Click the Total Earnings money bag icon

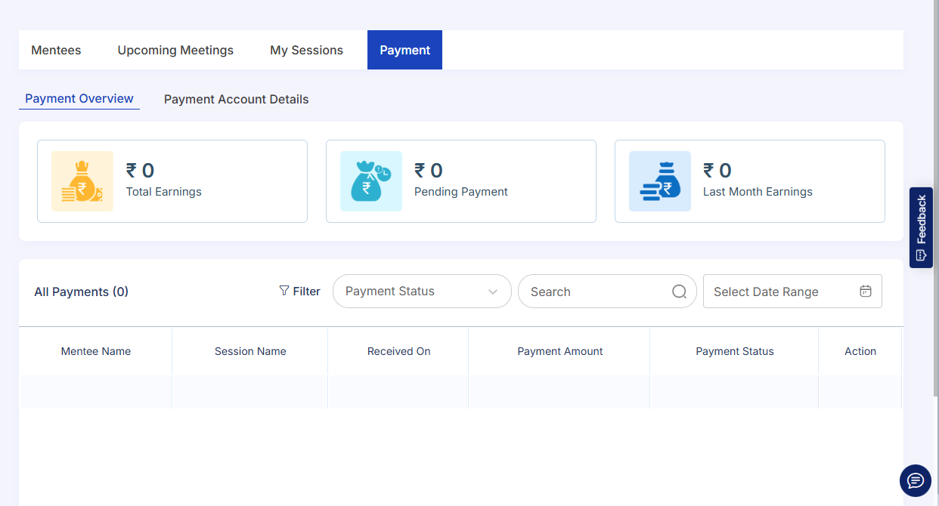coord(82,181)
